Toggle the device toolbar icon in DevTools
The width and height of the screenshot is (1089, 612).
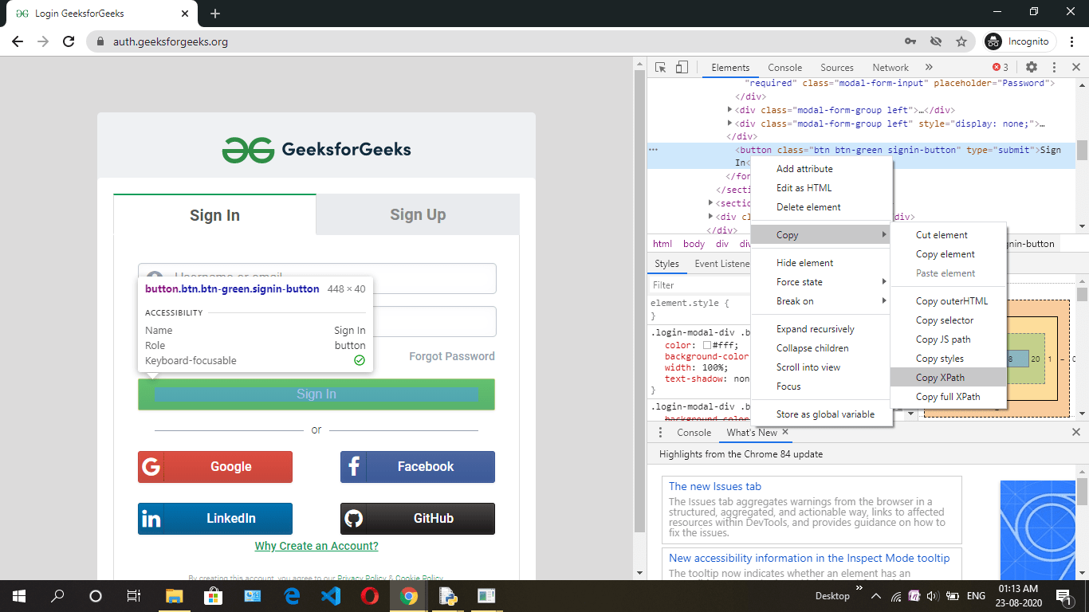(682, 68)
